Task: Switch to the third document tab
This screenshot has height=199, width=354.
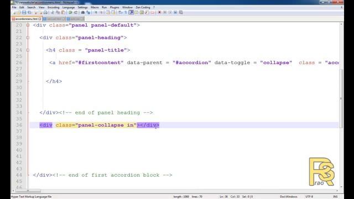Action: point(75,19)
